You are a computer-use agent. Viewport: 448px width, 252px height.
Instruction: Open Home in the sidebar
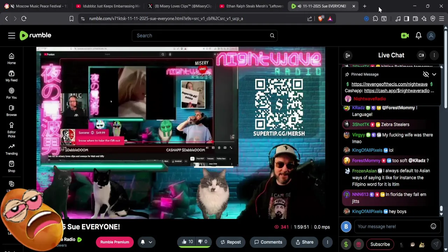coord(12,59)
